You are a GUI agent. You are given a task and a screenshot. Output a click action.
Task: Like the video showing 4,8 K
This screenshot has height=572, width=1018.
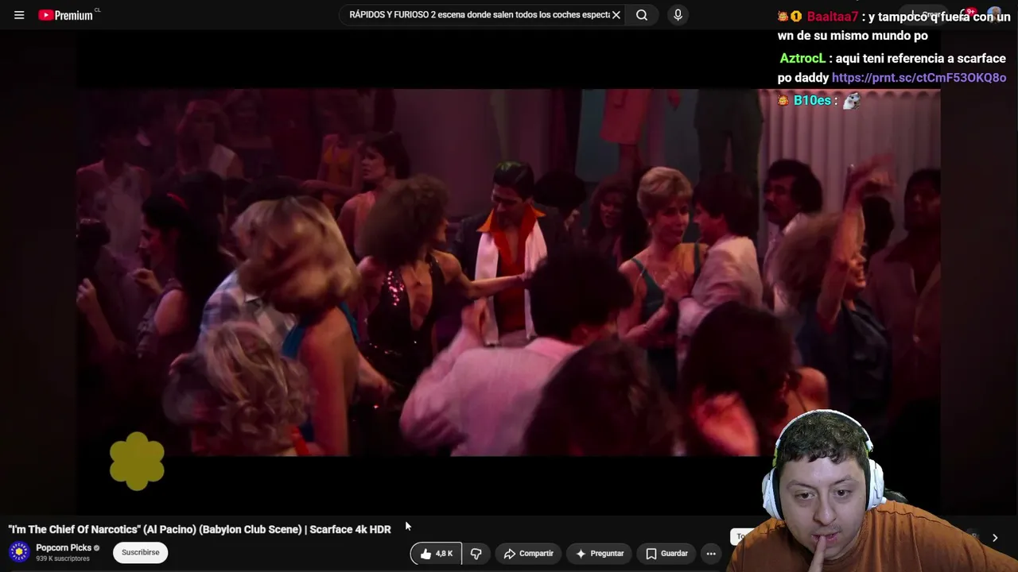point(436,554)
